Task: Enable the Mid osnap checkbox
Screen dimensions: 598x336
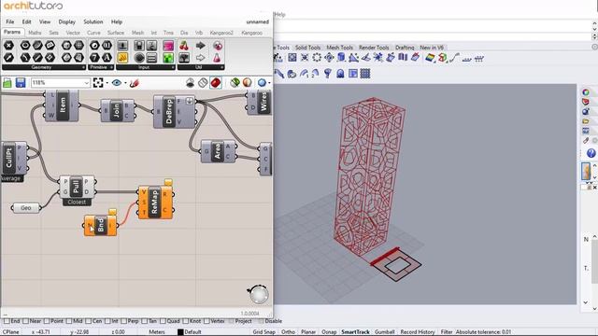Action: [x=69, y=321]
